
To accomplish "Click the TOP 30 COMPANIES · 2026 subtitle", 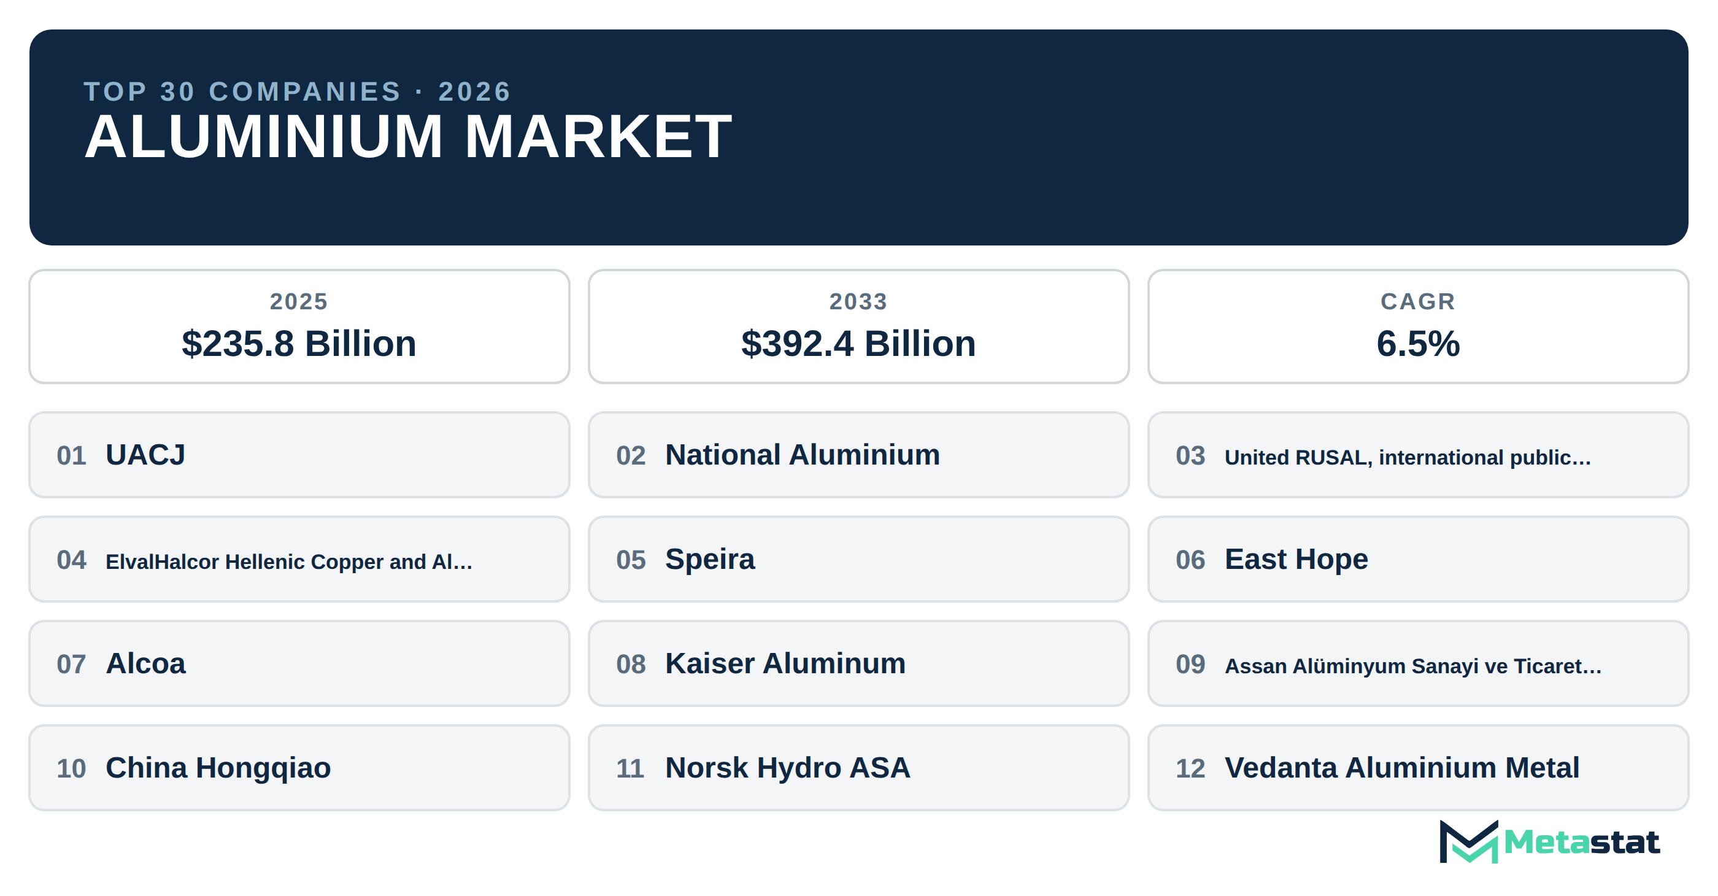I will pyautogui.click(x=298, y=91).
